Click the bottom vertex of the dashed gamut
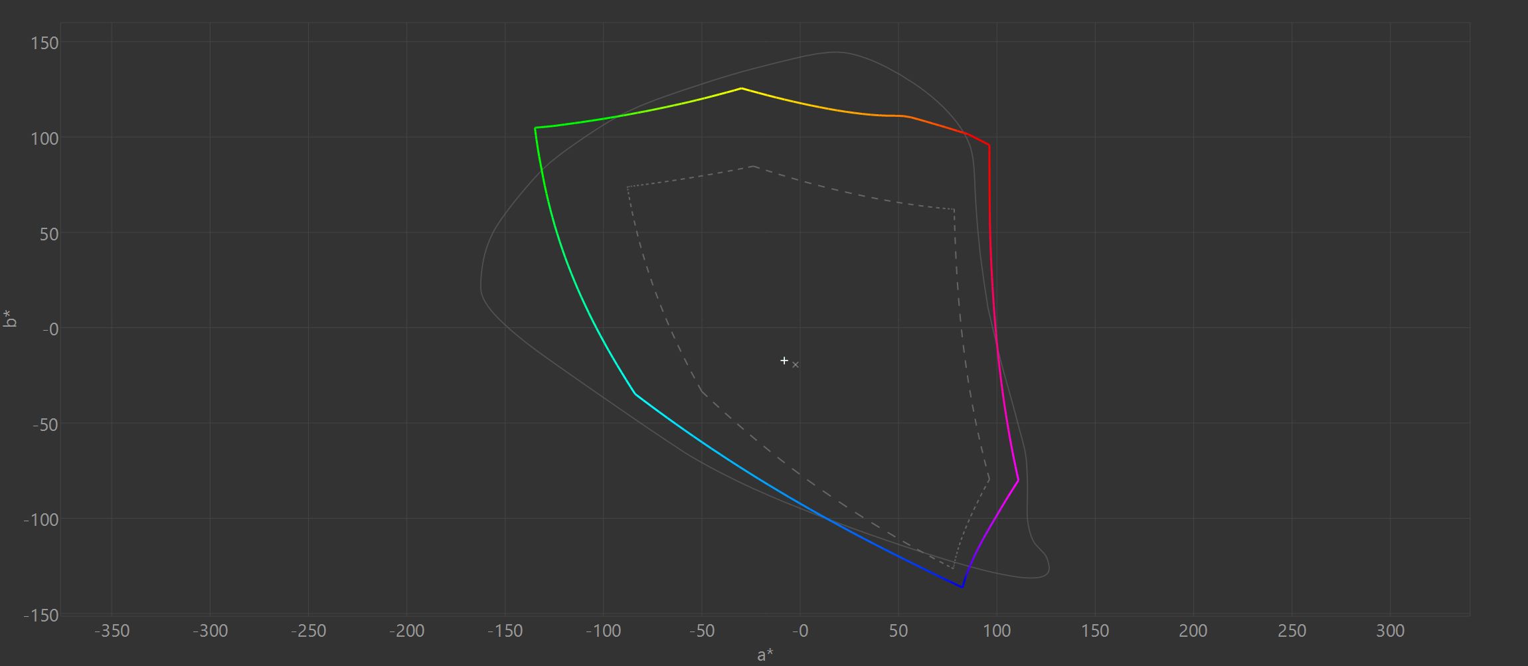Viewport: 1528px width, 666px height. (953, 568)
